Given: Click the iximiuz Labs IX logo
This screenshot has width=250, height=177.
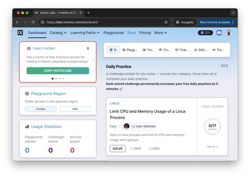Looking at the screenshot, I should (20, 33).
